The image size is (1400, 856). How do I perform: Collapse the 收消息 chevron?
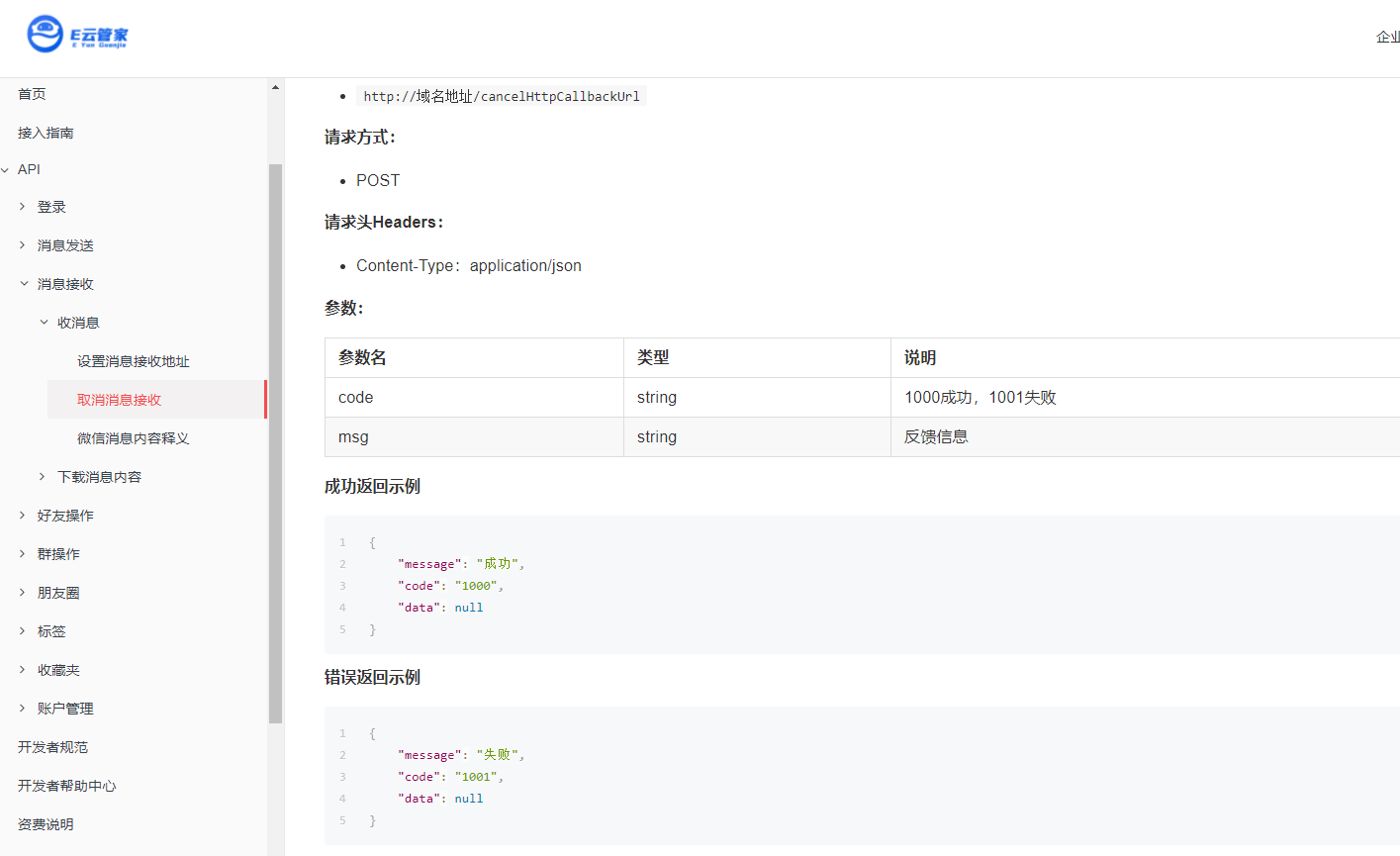[44, 323]
